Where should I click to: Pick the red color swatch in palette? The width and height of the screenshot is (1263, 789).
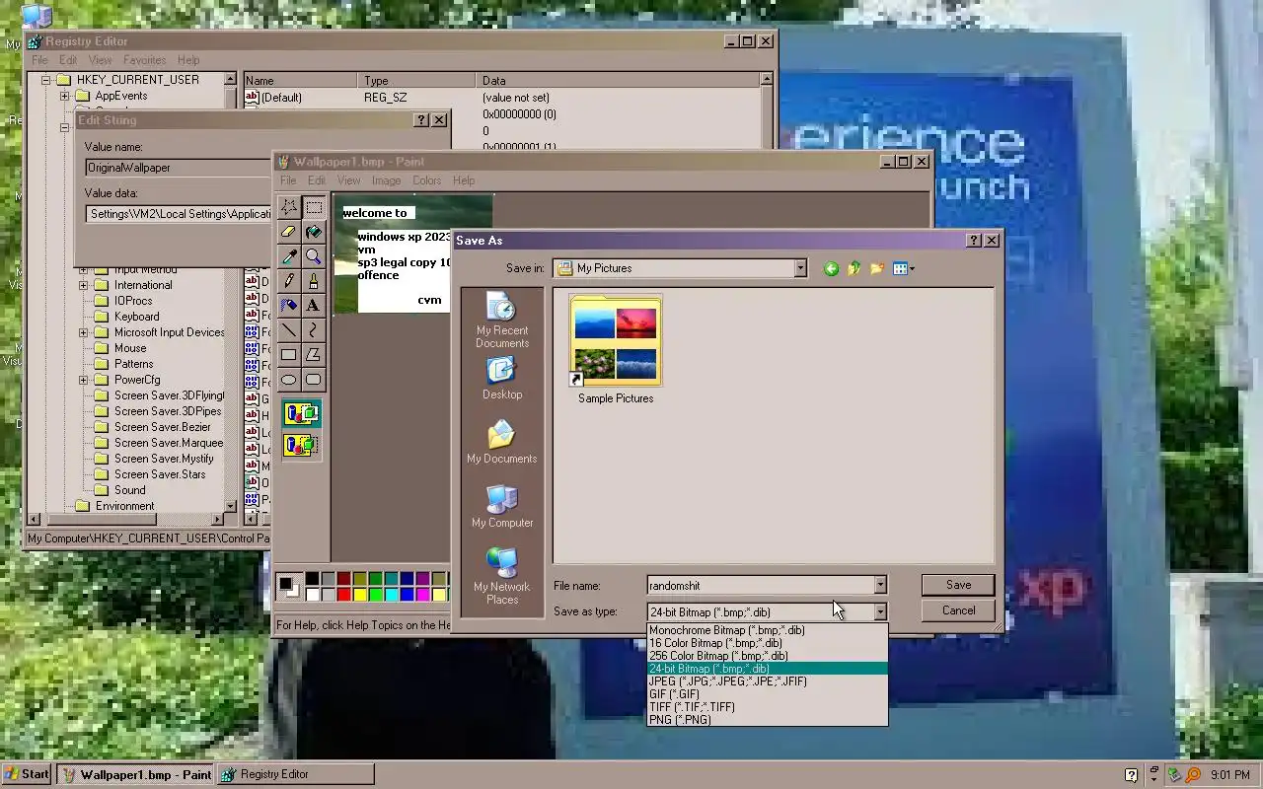343,594
